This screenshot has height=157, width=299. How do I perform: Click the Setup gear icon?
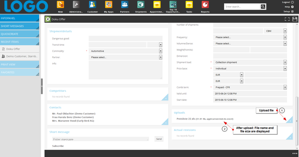[x=292, y=12]
